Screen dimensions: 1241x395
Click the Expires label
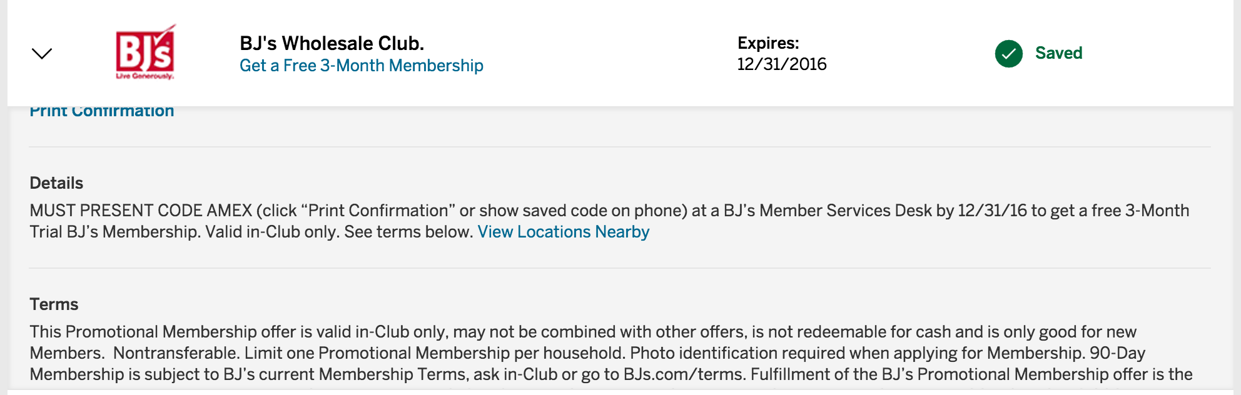(768, 43)
